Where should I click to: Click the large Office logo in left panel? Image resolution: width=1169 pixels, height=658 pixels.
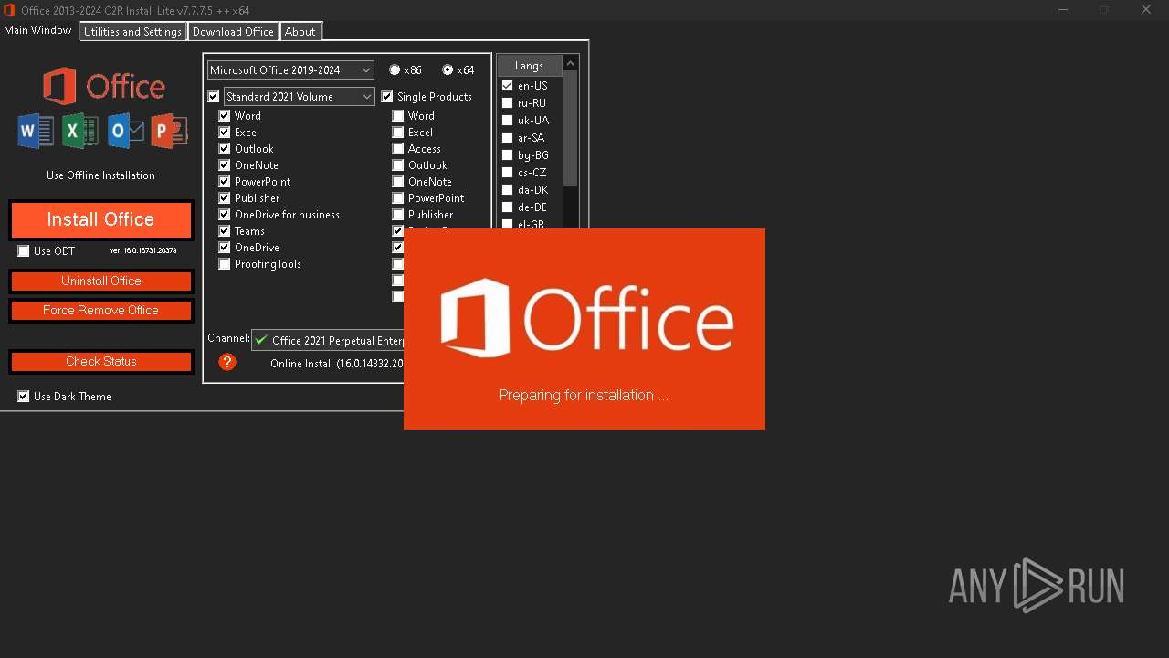[103, 87]
